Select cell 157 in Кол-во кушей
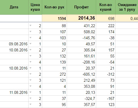Viewport: 138px width, 108px height. point(106,50)
